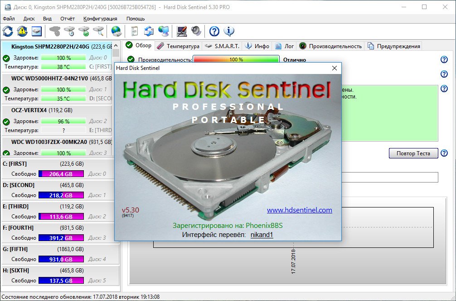Switch to the Инфо tab
Image resolution: width=456 pixels, height=301 pixels.
point(257,46)
